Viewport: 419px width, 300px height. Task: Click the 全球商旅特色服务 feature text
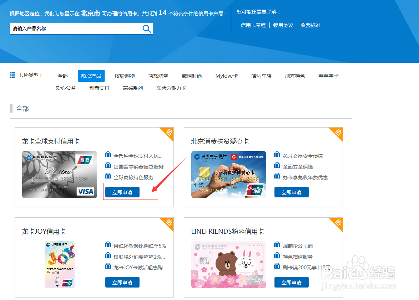pos(133,177)
